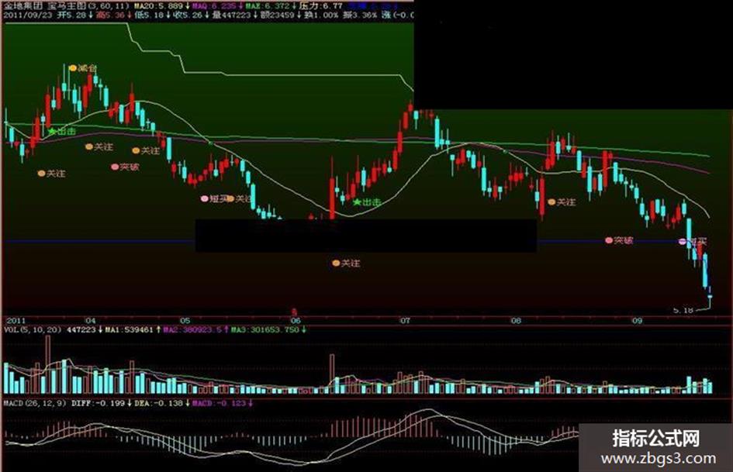Viewport: 733px width, 472px height.
Task: Select the tall volume spike bar in June
Action: coord(332,374)
